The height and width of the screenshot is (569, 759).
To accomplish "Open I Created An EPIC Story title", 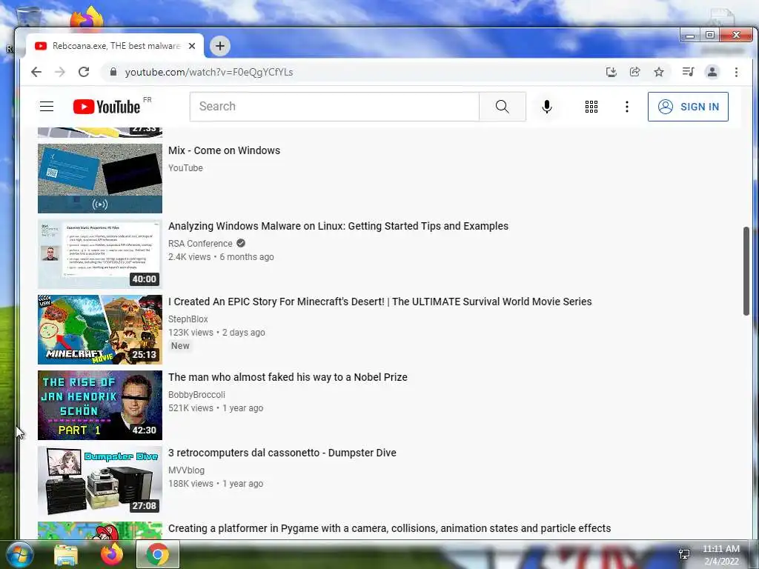I will [380, 302].
